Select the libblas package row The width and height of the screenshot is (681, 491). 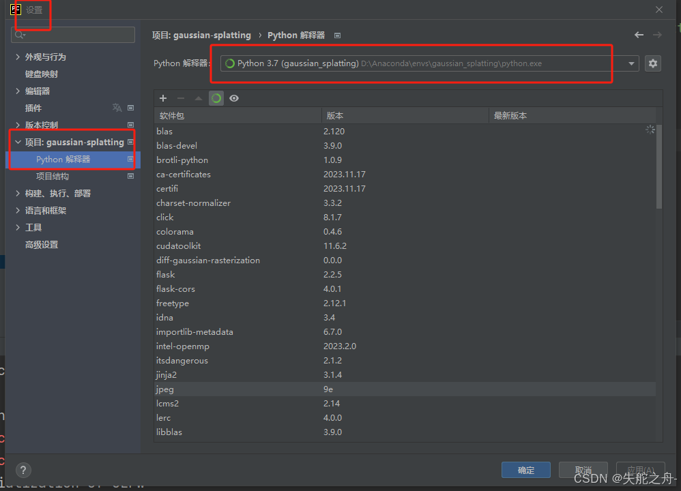(x=405, y=432)
